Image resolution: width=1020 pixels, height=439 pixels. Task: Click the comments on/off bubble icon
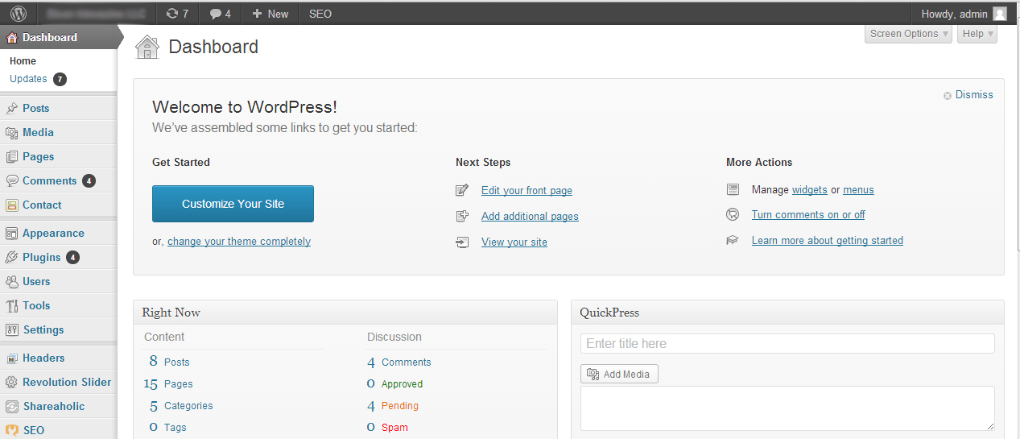[x=733, y=214]
